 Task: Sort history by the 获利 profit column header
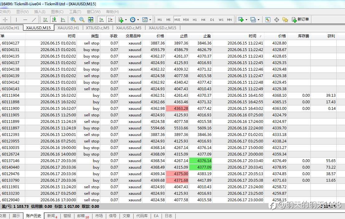[331, 36]
